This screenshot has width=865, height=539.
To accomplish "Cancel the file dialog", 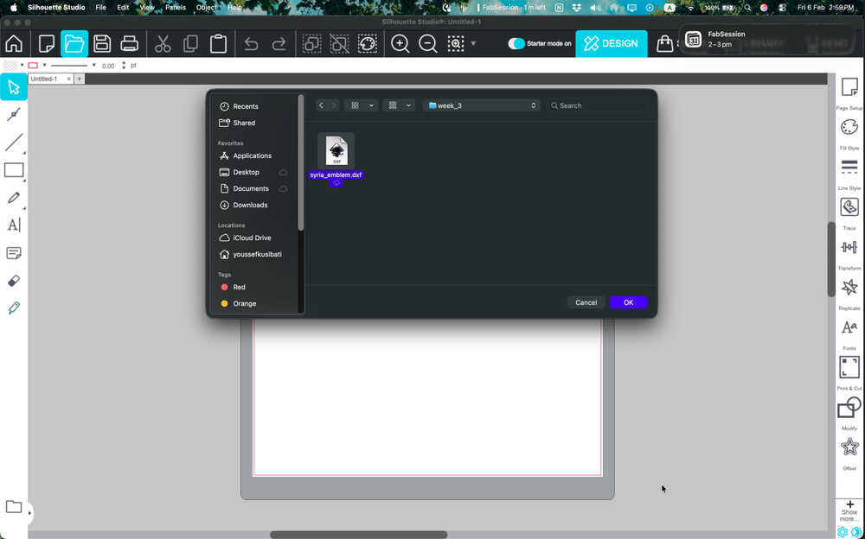I will click(586, 302).
